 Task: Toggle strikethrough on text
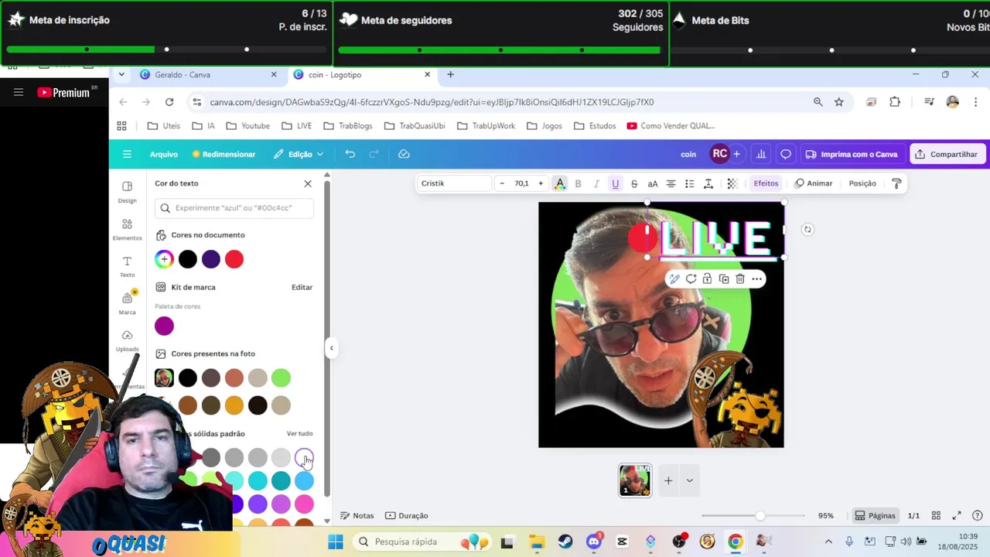(634, 183)
